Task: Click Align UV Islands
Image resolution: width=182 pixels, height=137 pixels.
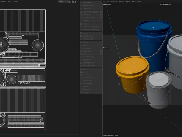Action: [91, 57]
